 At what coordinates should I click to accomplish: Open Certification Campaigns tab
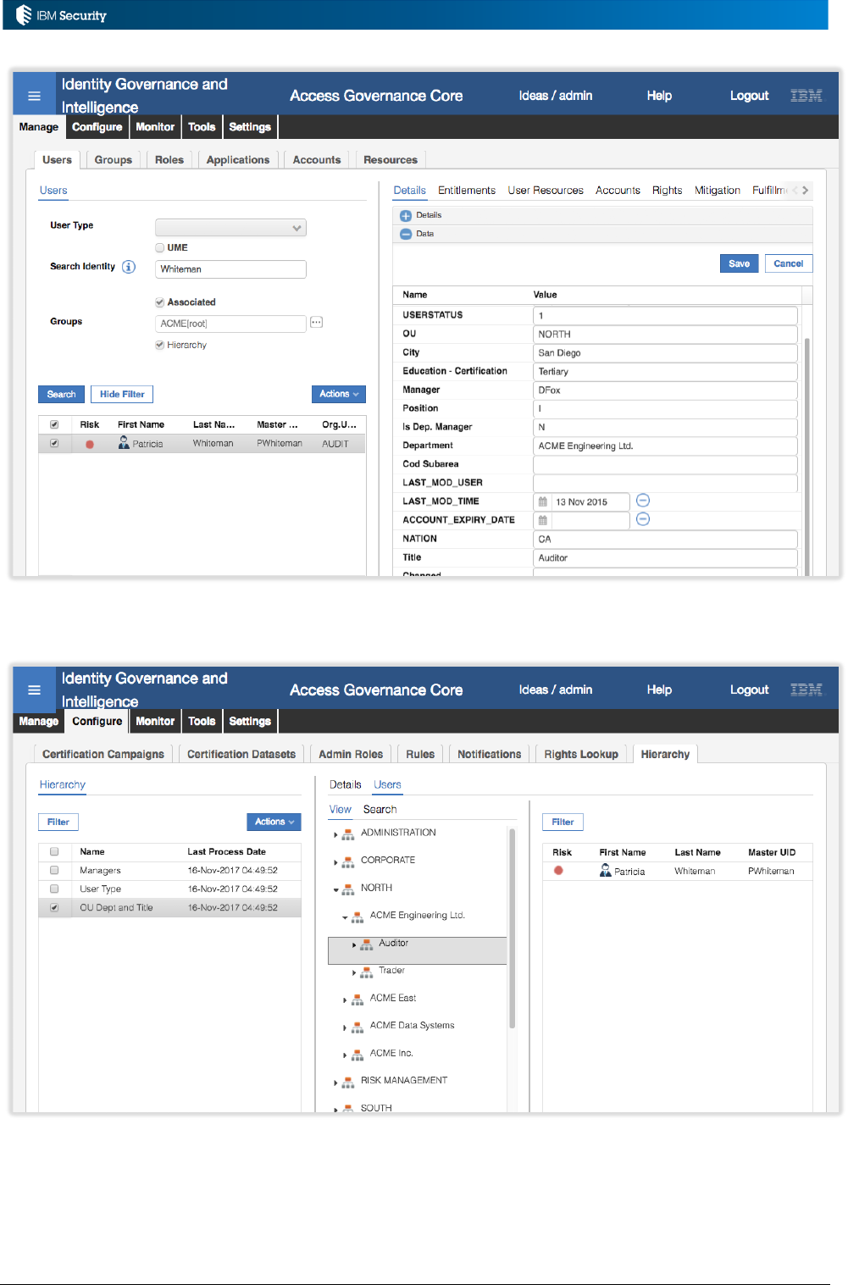[x=103, y=755]
